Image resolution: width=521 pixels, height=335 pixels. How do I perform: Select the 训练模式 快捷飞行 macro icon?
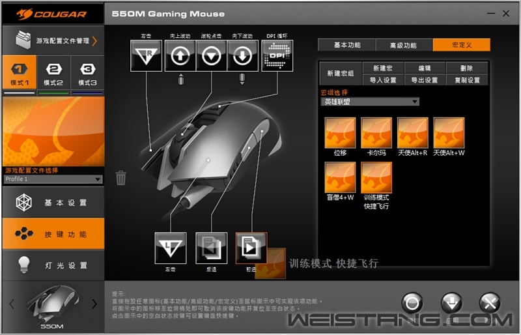[376, 178]
